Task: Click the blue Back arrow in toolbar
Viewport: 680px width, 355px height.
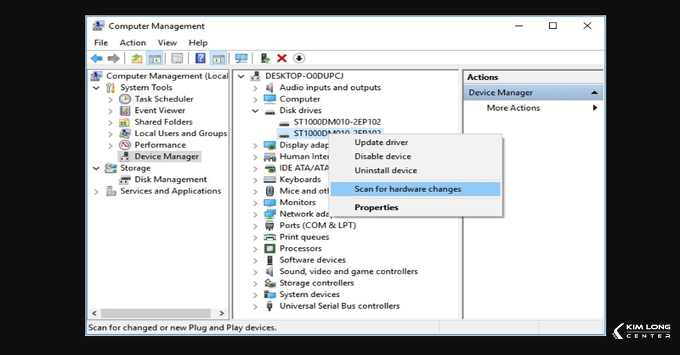Action: [x=97, y=58]
